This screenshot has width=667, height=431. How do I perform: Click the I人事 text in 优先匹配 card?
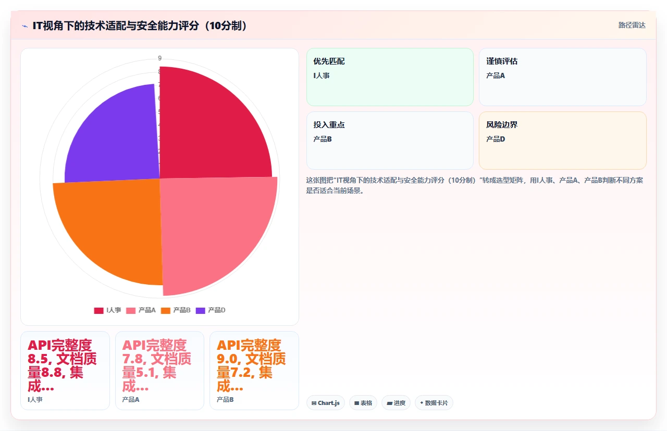[322, 75]
